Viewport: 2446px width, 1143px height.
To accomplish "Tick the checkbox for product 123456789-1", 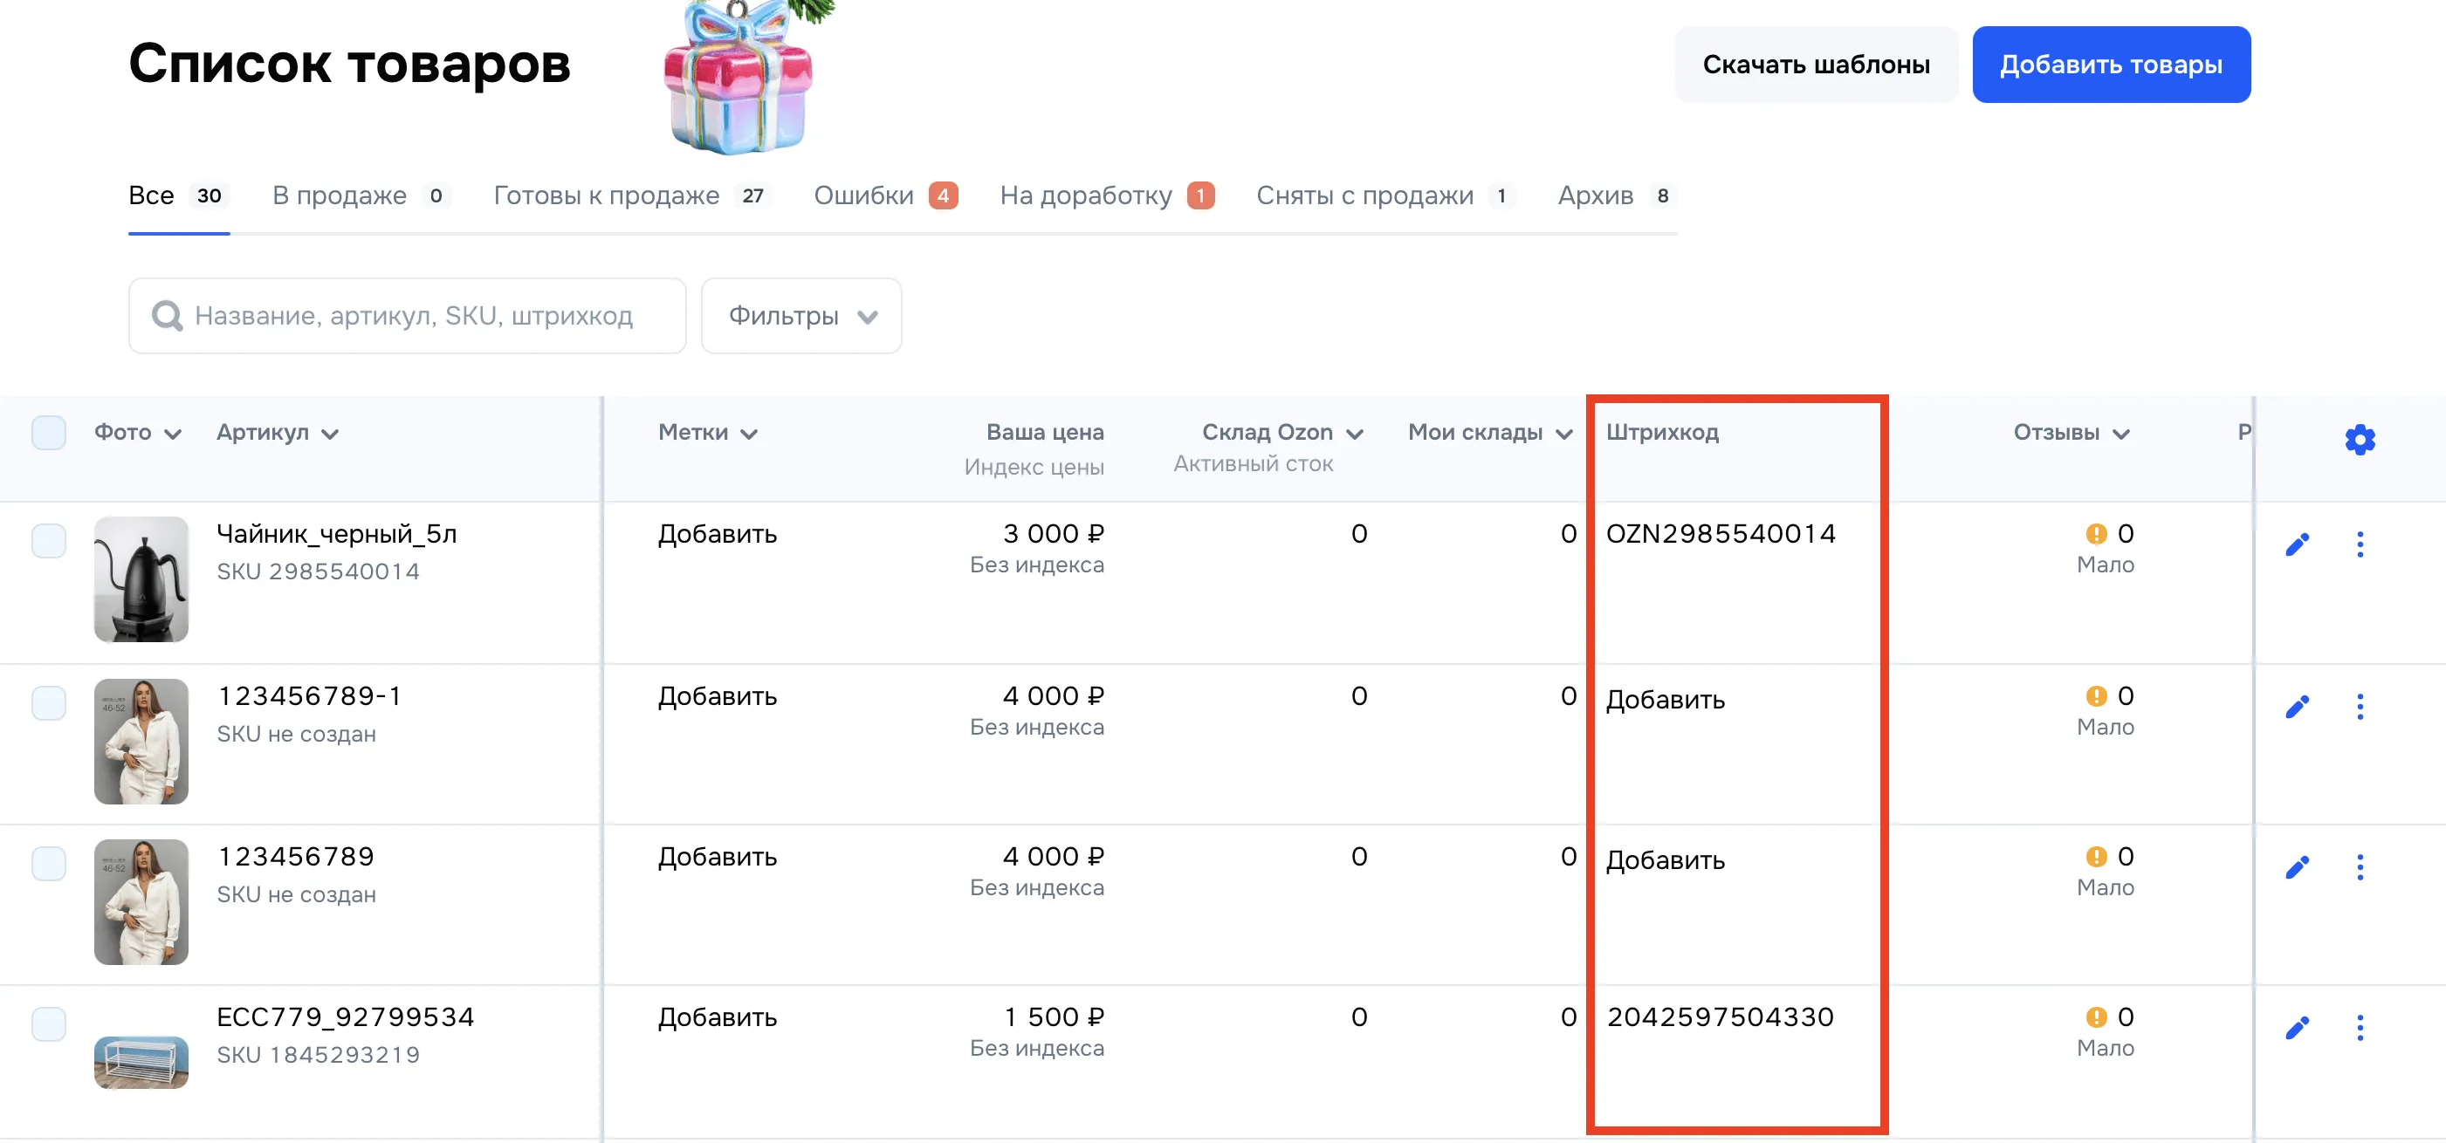I will [48, 702].
